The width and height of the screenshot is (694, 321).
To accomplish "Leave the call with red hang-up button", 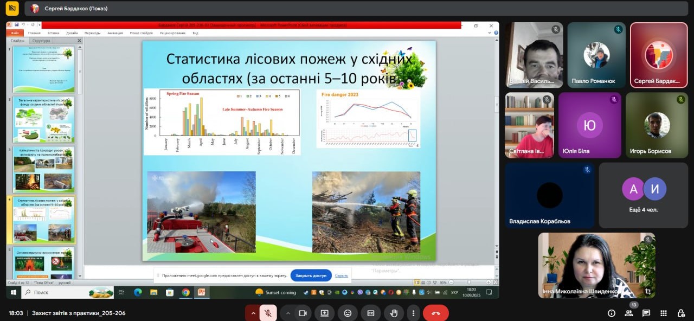I will (x=435, y=313).
